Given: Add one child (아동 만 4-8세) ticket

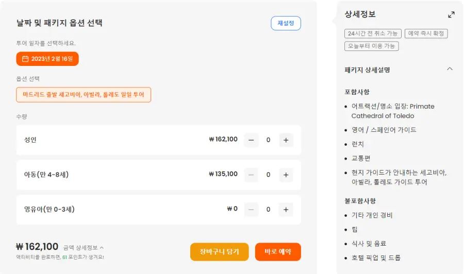Looking at the screenshot, I should (x=286, y=175).
